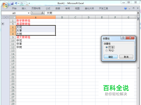Expand the formula bar
141x105 pixels.
[x=138, y=13]
